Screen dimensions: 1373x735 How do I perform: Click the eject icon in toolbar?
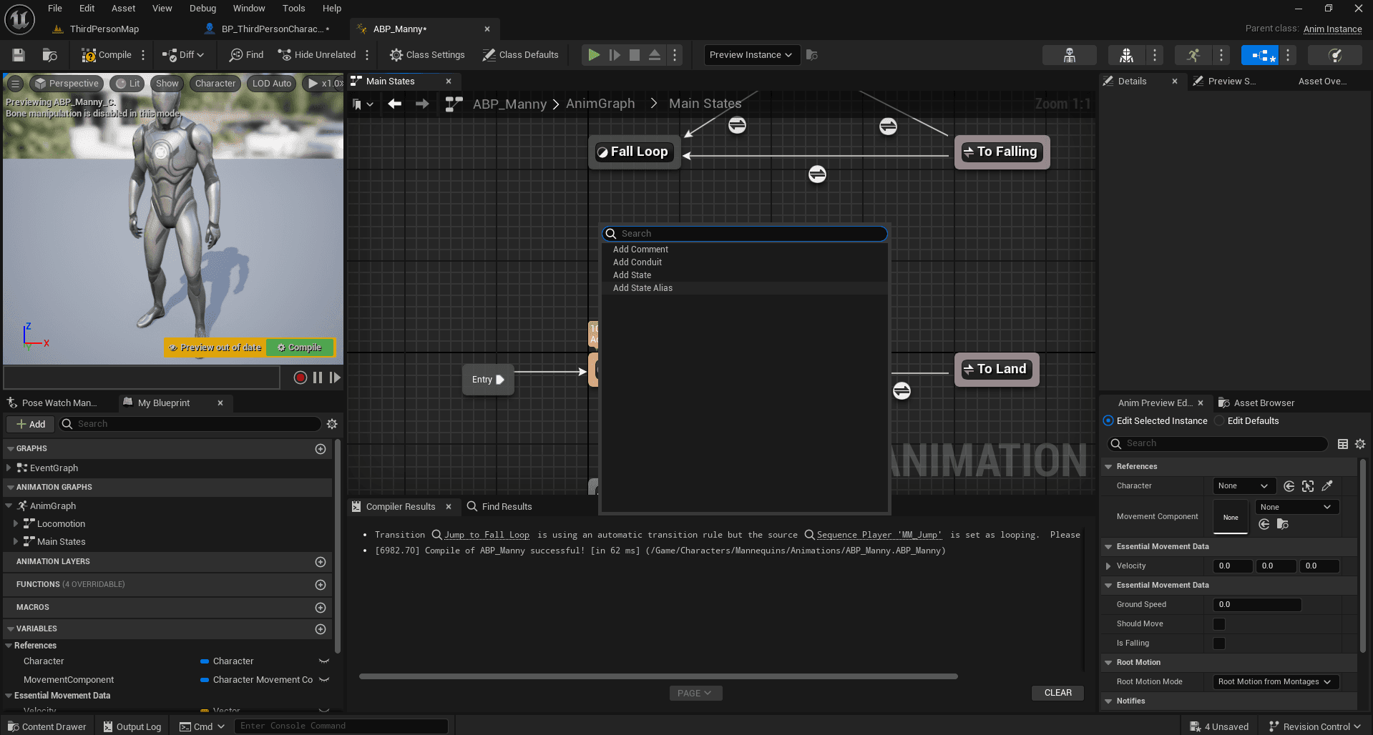(654, 55)
